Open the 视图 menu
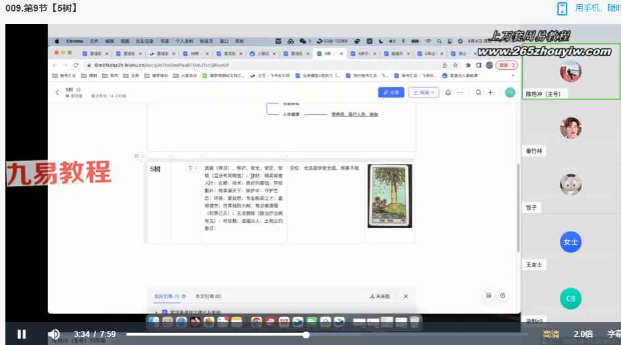This screenshot has width=621, height=345. pyautogui.click(x=125, y=41)
